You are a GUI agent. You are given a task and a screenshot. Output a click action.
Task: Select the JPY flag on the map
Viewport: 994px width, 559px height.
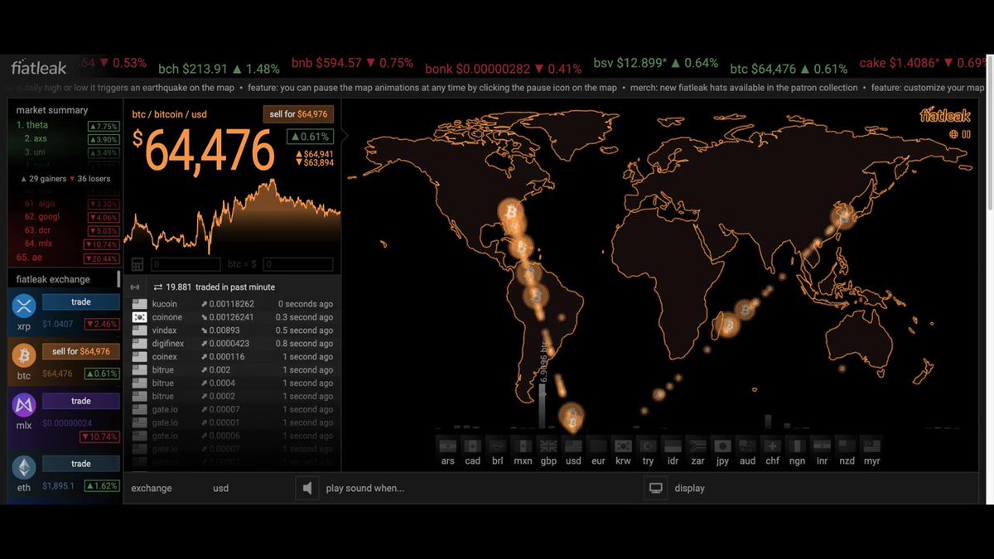tap(722, 446)
